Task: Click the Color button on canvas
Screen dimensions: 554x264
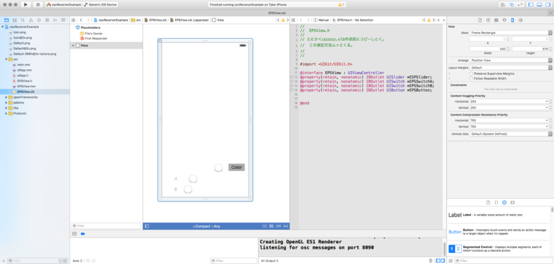Action: (236, 167)
